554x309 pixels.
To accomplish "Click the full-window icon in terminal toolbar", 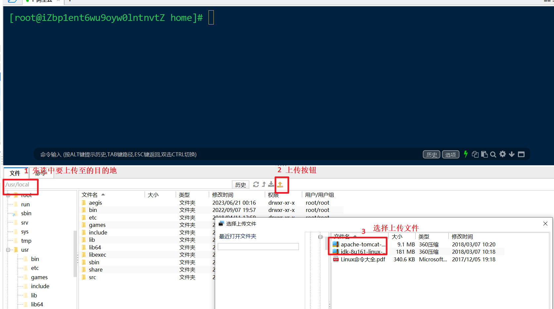I will coord(521,154).
